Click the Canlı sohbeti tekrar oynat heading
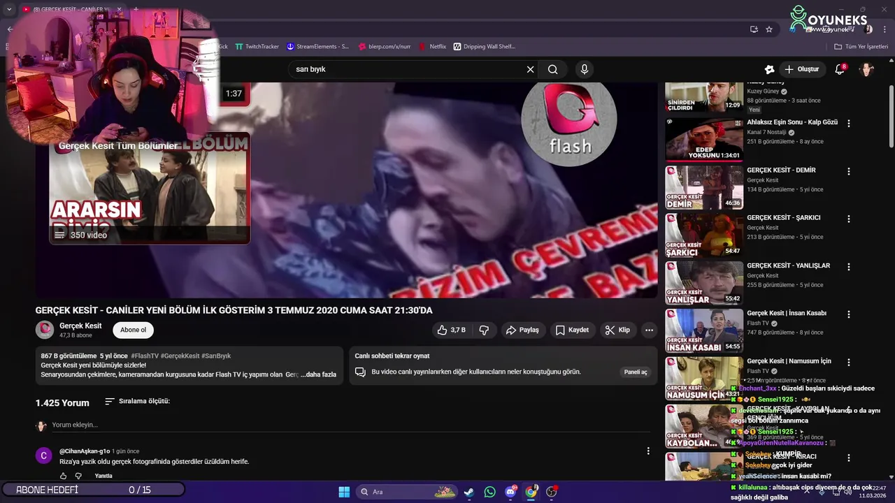 (392, 356)
